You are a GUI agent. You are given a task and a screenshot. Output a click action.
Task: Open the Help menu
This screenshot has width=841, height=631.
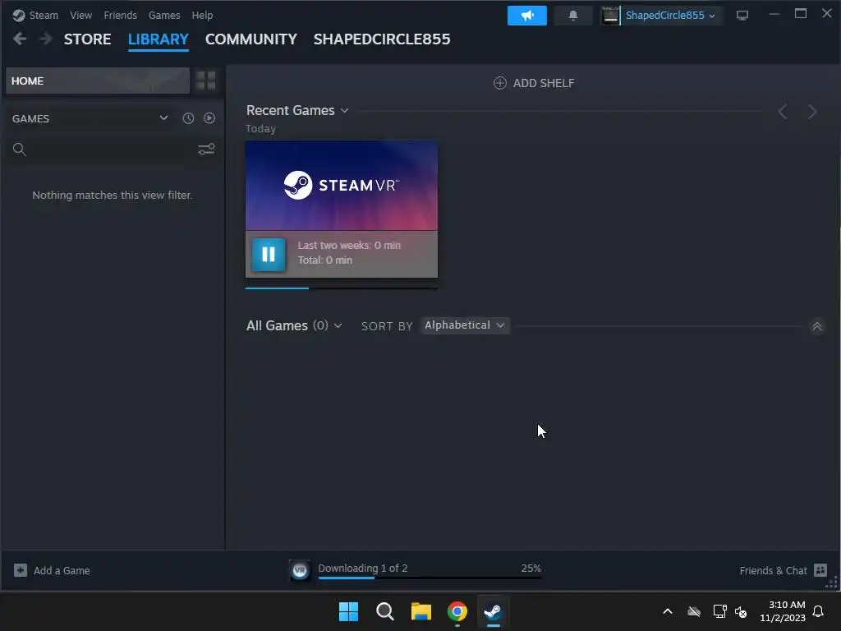pyautogui.click(x=202, y=15)
